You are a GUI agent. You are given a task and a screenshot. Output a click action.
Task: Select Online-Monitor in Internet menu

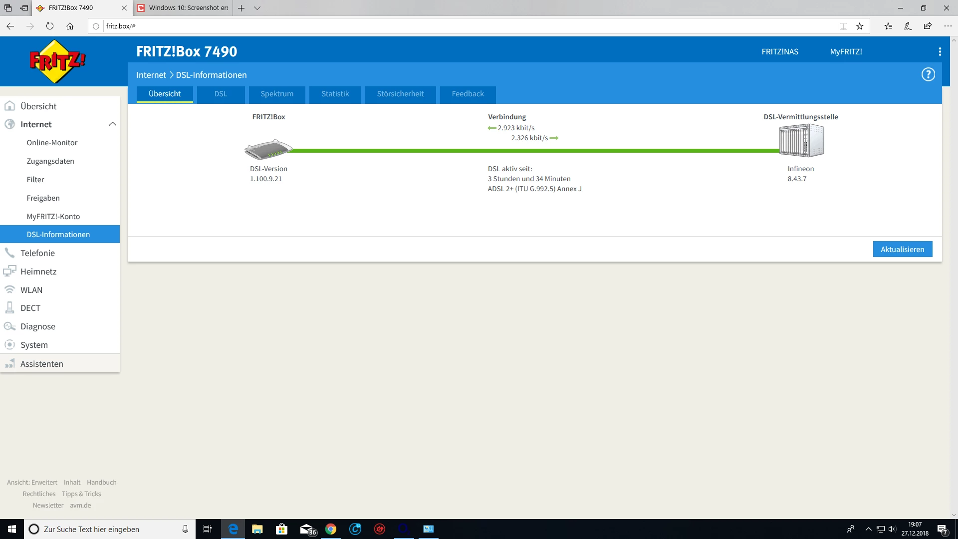(52, 143)
